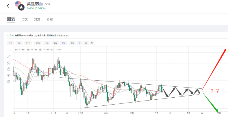The height and width of the screenshot is (117, 228).
Task: Toggle drawings visibility with eye icon
Action: (x=9, y=75)
